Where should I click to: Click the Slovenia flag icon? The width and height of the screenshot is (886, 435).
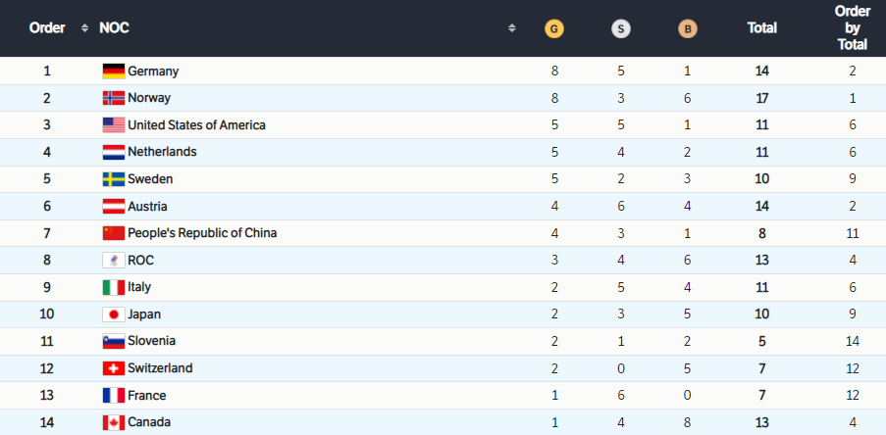[114, 341]
